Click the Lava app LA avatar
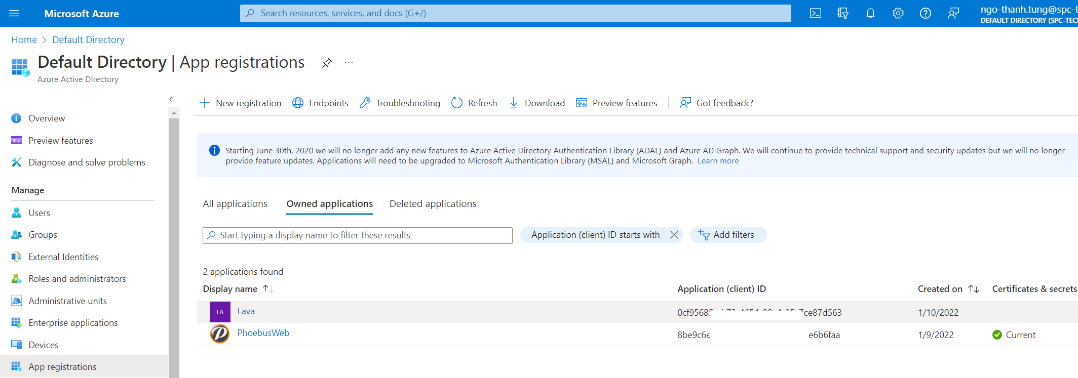This screenshot has height=378, width=1078. pyautogui.click(x=220, y=312)
